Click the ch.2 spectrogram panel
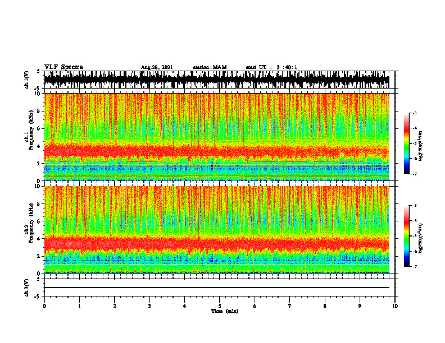 pyautogui.click(x=216, y=230)
